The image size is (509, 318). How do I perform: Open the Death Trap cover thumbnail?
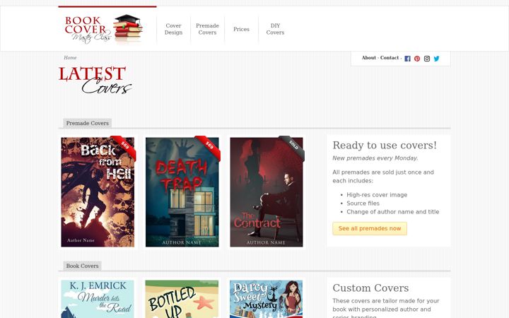(182, 192)
